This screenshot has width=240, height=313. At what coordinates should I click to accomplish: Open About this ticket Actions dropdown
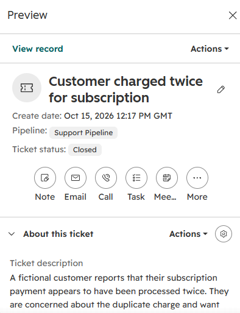tap(189, 234)
